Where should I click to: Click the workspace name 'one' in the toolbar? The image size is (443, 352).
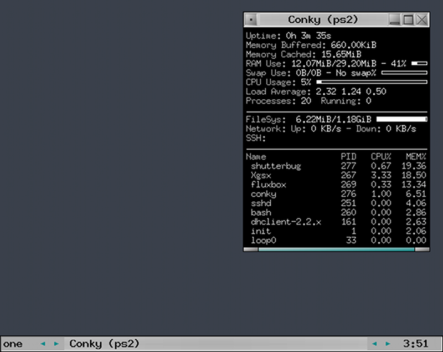(13, 344)
